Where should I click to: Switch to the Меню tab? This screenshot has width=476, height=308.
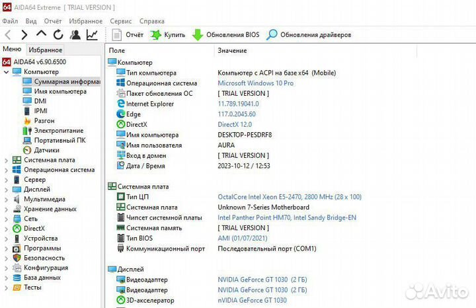pyautogui.click(x=12, y=49)
